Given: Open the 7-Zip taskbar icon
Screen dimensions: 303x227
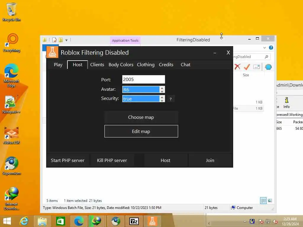Looking at the screenshot, I should 134,221.
